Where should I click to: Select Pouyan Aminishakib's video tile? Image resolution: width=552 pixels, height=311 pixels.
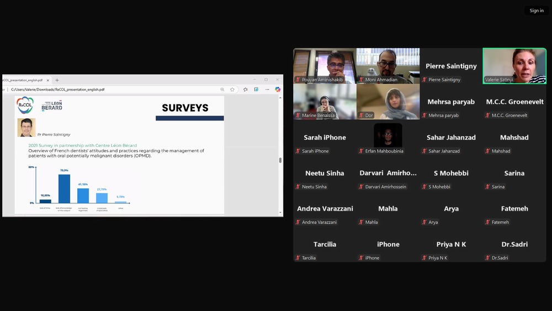(x=325, y=65)
